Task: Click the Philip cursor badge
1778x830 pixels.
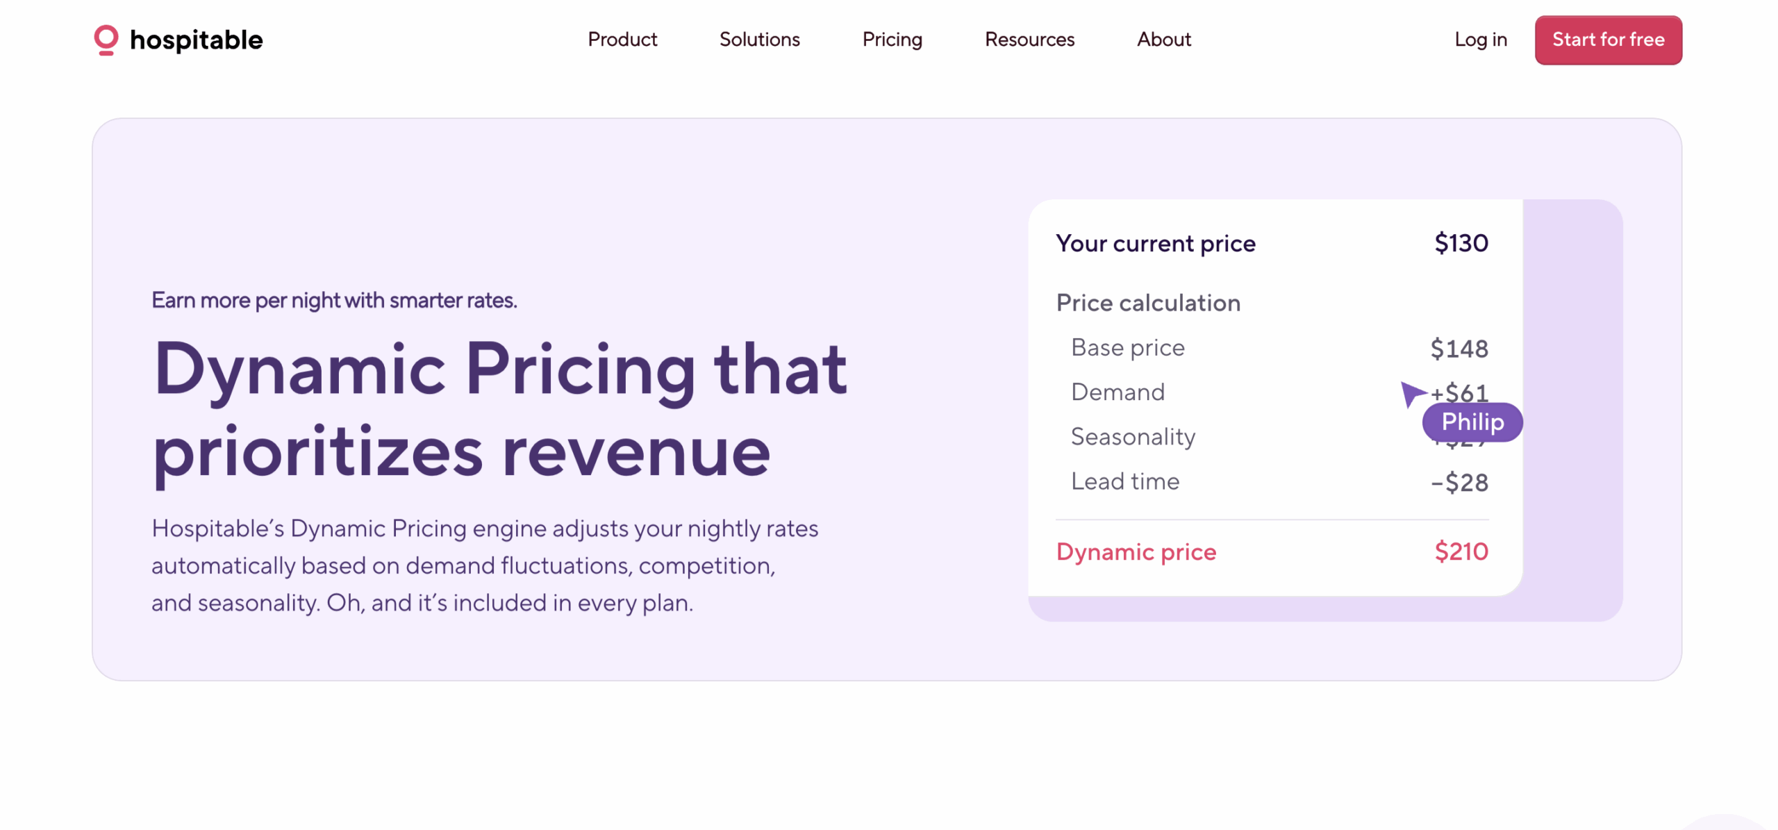Action: (1471, 422)
